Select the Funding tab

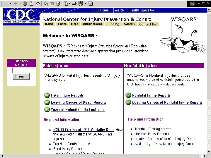pos(113,24)
